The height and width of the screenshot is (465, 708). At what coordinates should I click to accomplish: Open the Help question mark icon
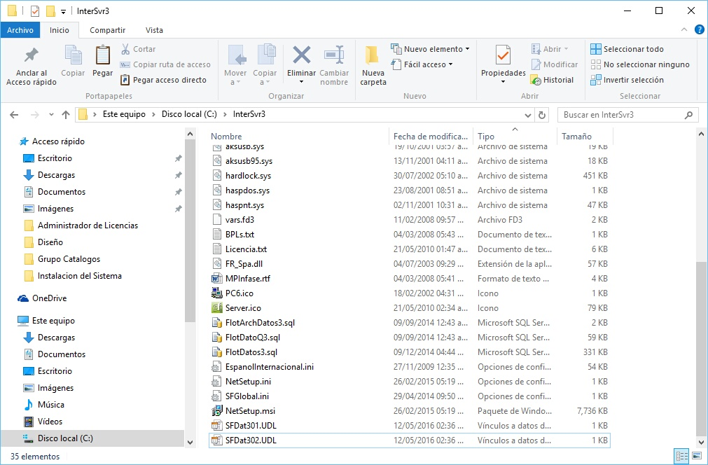(x=699, y=30)
